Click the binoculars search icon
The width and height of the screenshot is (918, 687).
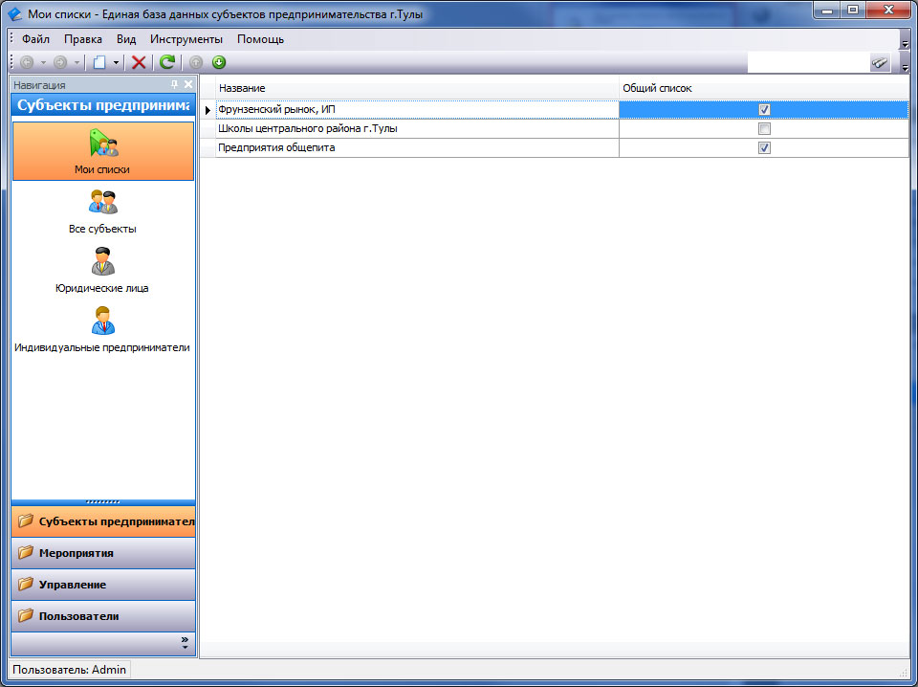click(x=880, y=62)
